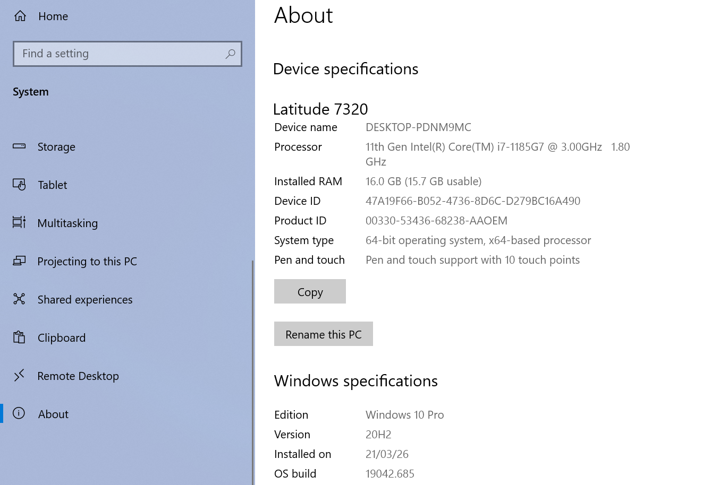Select Multitasking in the sidebar
The image size is (728, 485).
point(67,223)
